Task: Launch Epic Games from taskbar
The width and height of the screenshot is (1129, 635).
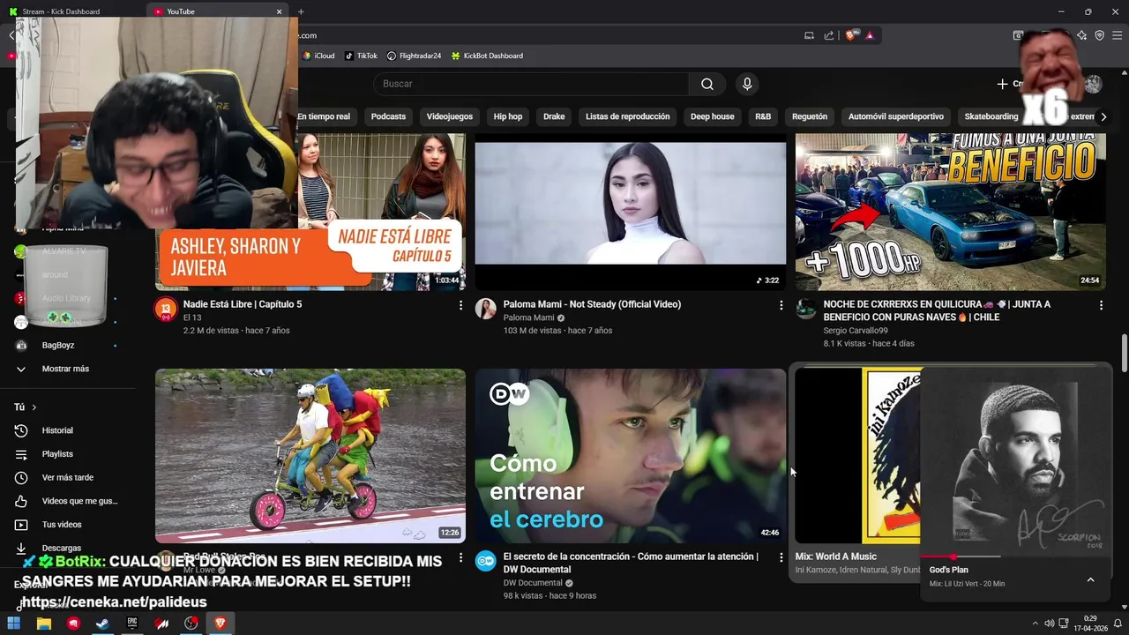Action: click(x=132, y=624)
